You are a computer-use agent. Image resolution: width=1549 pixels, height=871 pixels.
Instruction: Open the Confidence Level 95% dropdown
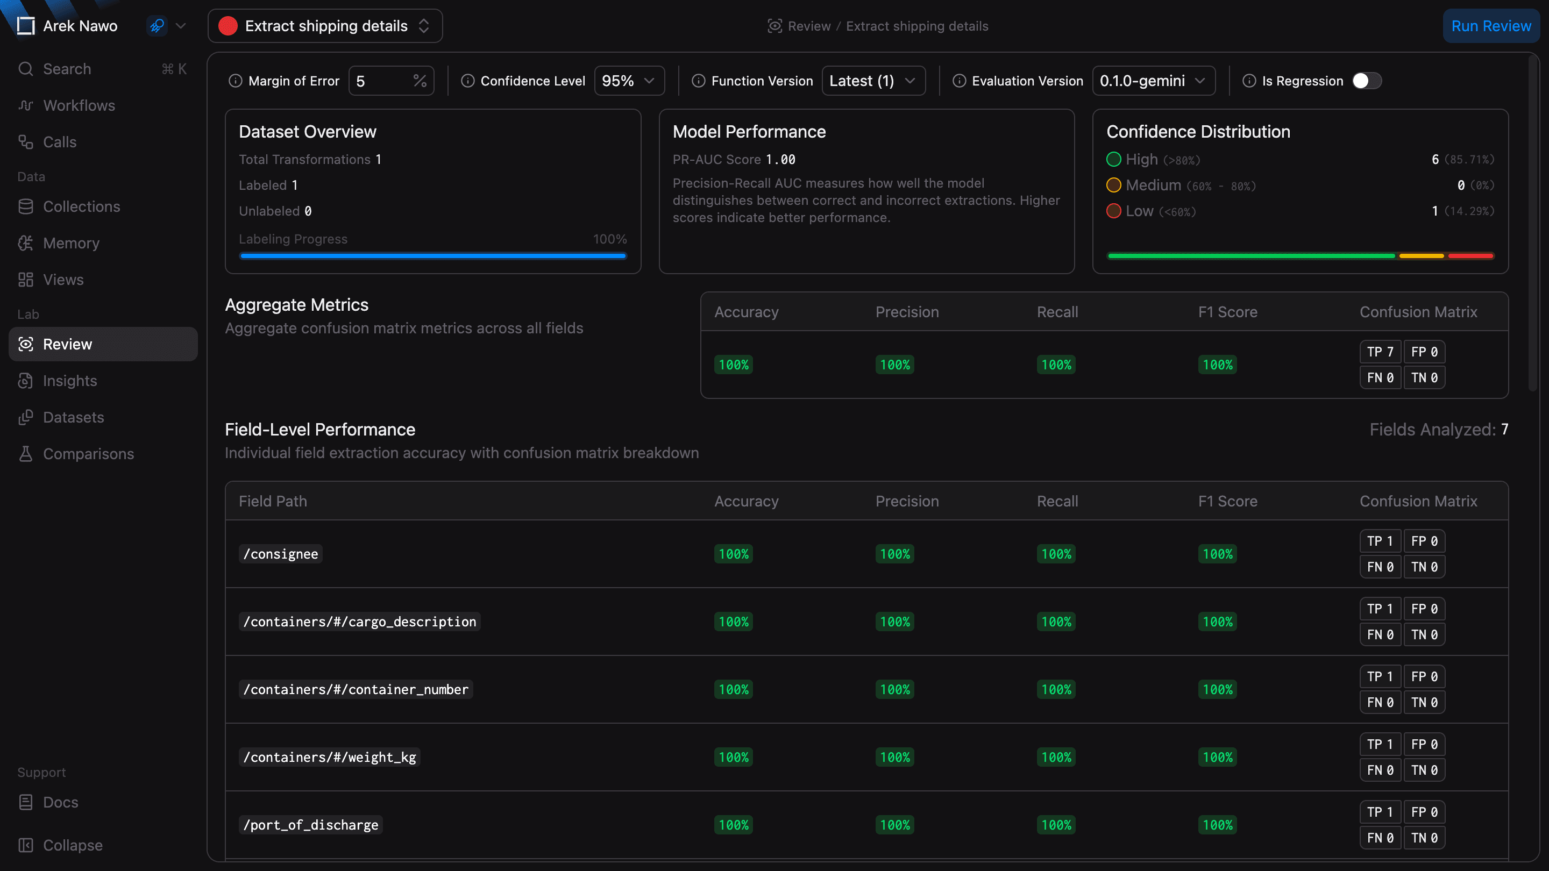click(629, 81)
